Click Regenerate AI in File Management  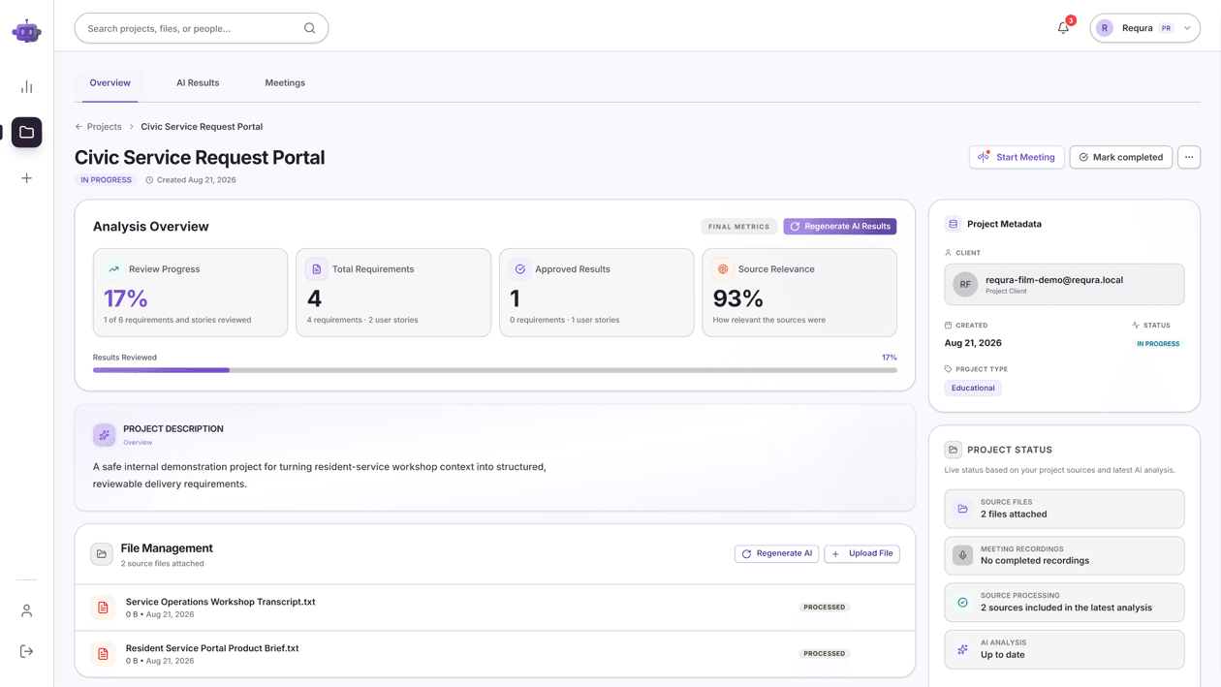click(776, 554)
